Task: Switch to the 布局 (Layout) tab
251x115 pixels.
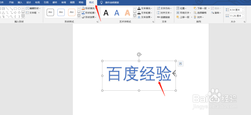Action: [x=37, y=3]
